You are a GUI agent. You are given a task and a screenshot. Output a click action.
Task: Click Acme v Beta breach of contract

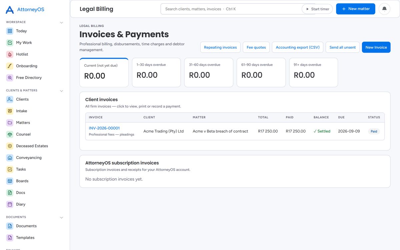pos(220,131)
